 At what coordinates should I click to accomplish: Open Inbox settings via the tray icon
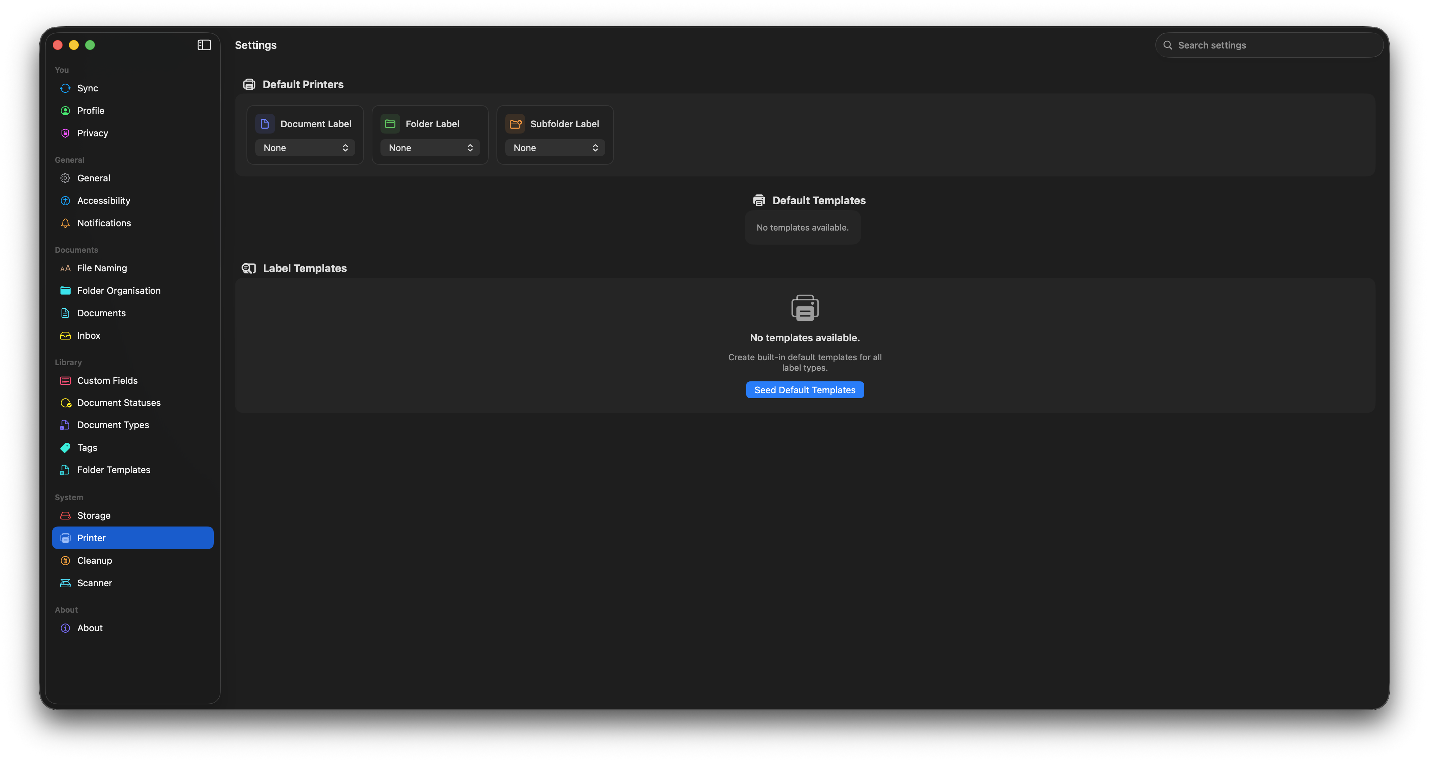coord(65,336)
